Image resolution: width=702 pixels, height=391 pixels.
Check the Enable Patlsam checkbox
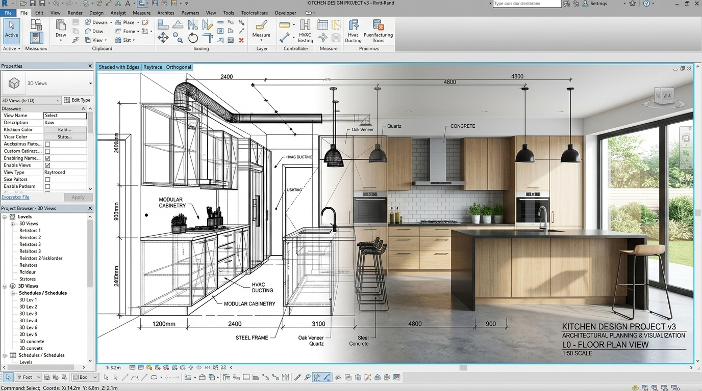(x=47, y=187)
